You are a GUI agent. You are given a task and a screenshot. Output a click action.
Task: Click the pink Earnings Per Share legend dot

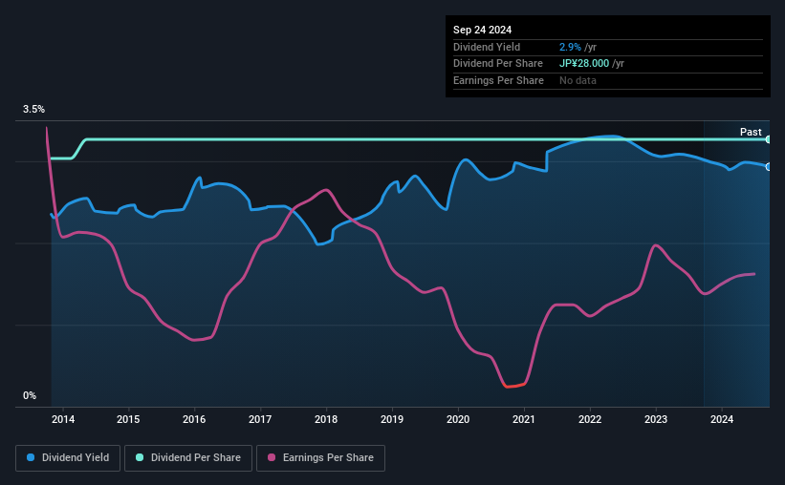(272, 457)
